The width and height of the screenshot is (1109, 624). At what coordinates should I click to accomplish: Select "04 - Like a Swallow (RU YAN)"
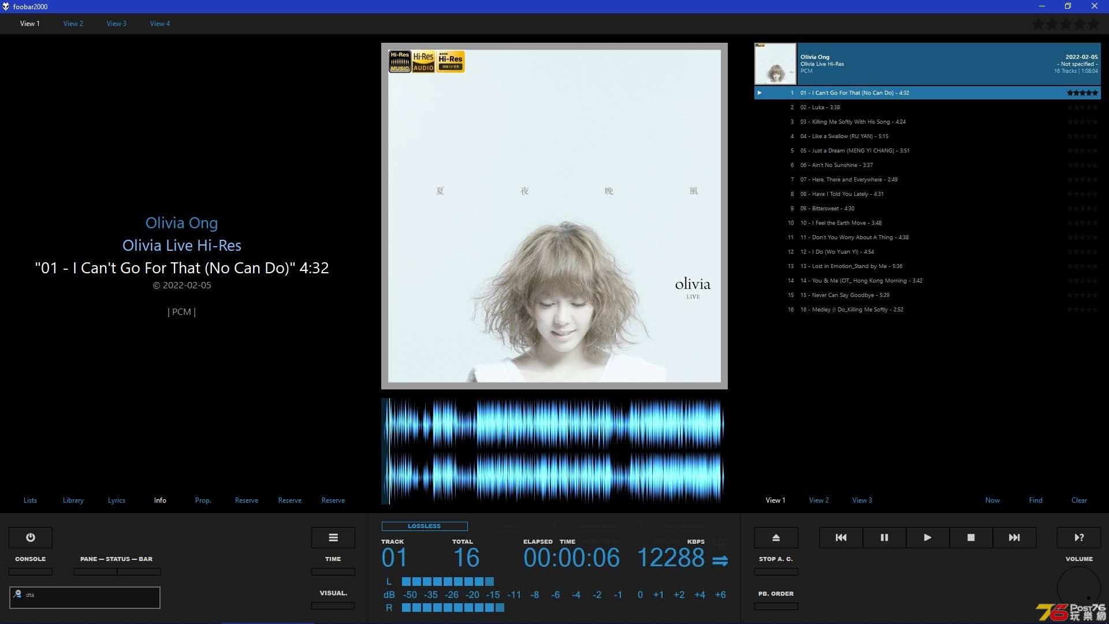point(928,136)
